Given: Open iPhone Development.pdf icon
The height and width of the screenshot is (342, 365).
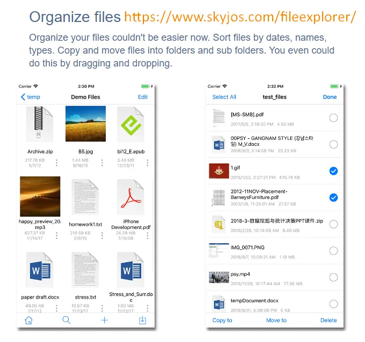Looking at the screenshot, I should (130, 197).
